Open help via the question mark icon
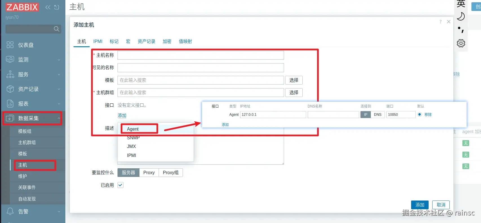 pos(440,22)
